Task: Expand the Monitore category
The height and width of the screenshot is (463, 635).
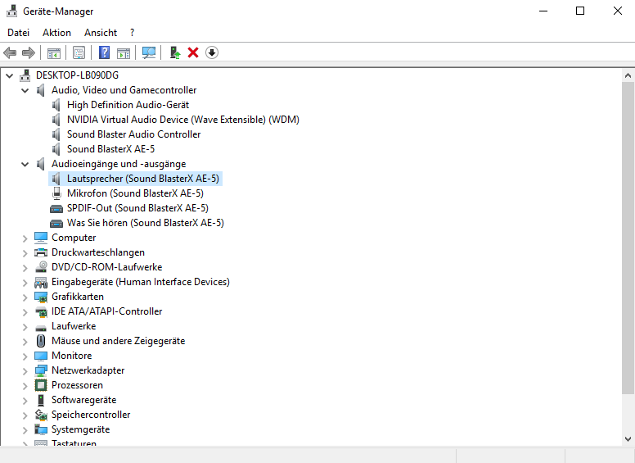Action: [x=25, y=356]
